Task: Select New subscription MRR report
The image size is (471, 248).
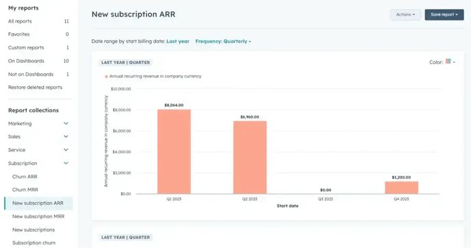Action: 38,216
